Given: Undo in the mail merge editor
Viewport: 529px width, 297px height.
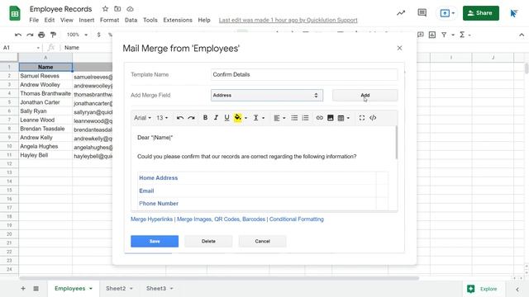Looking at the screenshot, I should click(x=180, y=118).
